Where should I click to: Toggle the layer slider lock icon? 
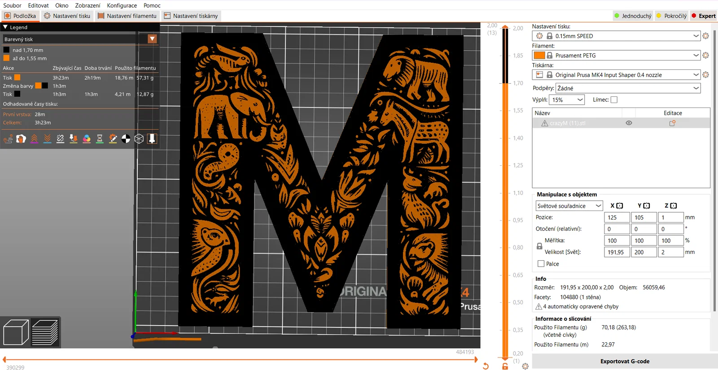[505, 366]
